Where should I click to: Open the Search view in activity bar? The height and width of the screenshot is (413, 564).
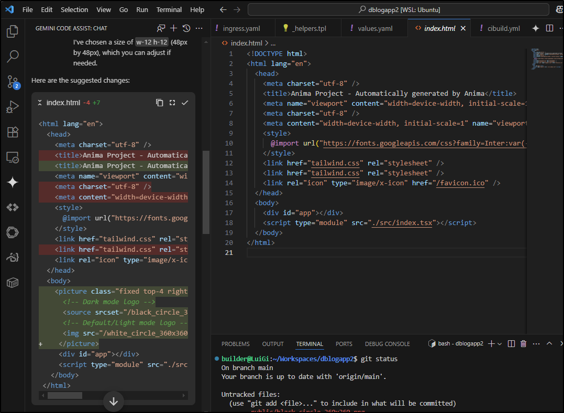tap(13, 57)
